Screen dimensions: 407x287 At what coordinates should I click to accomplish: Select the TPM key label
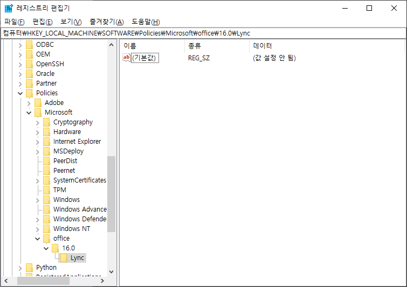(x=60, y=190)
